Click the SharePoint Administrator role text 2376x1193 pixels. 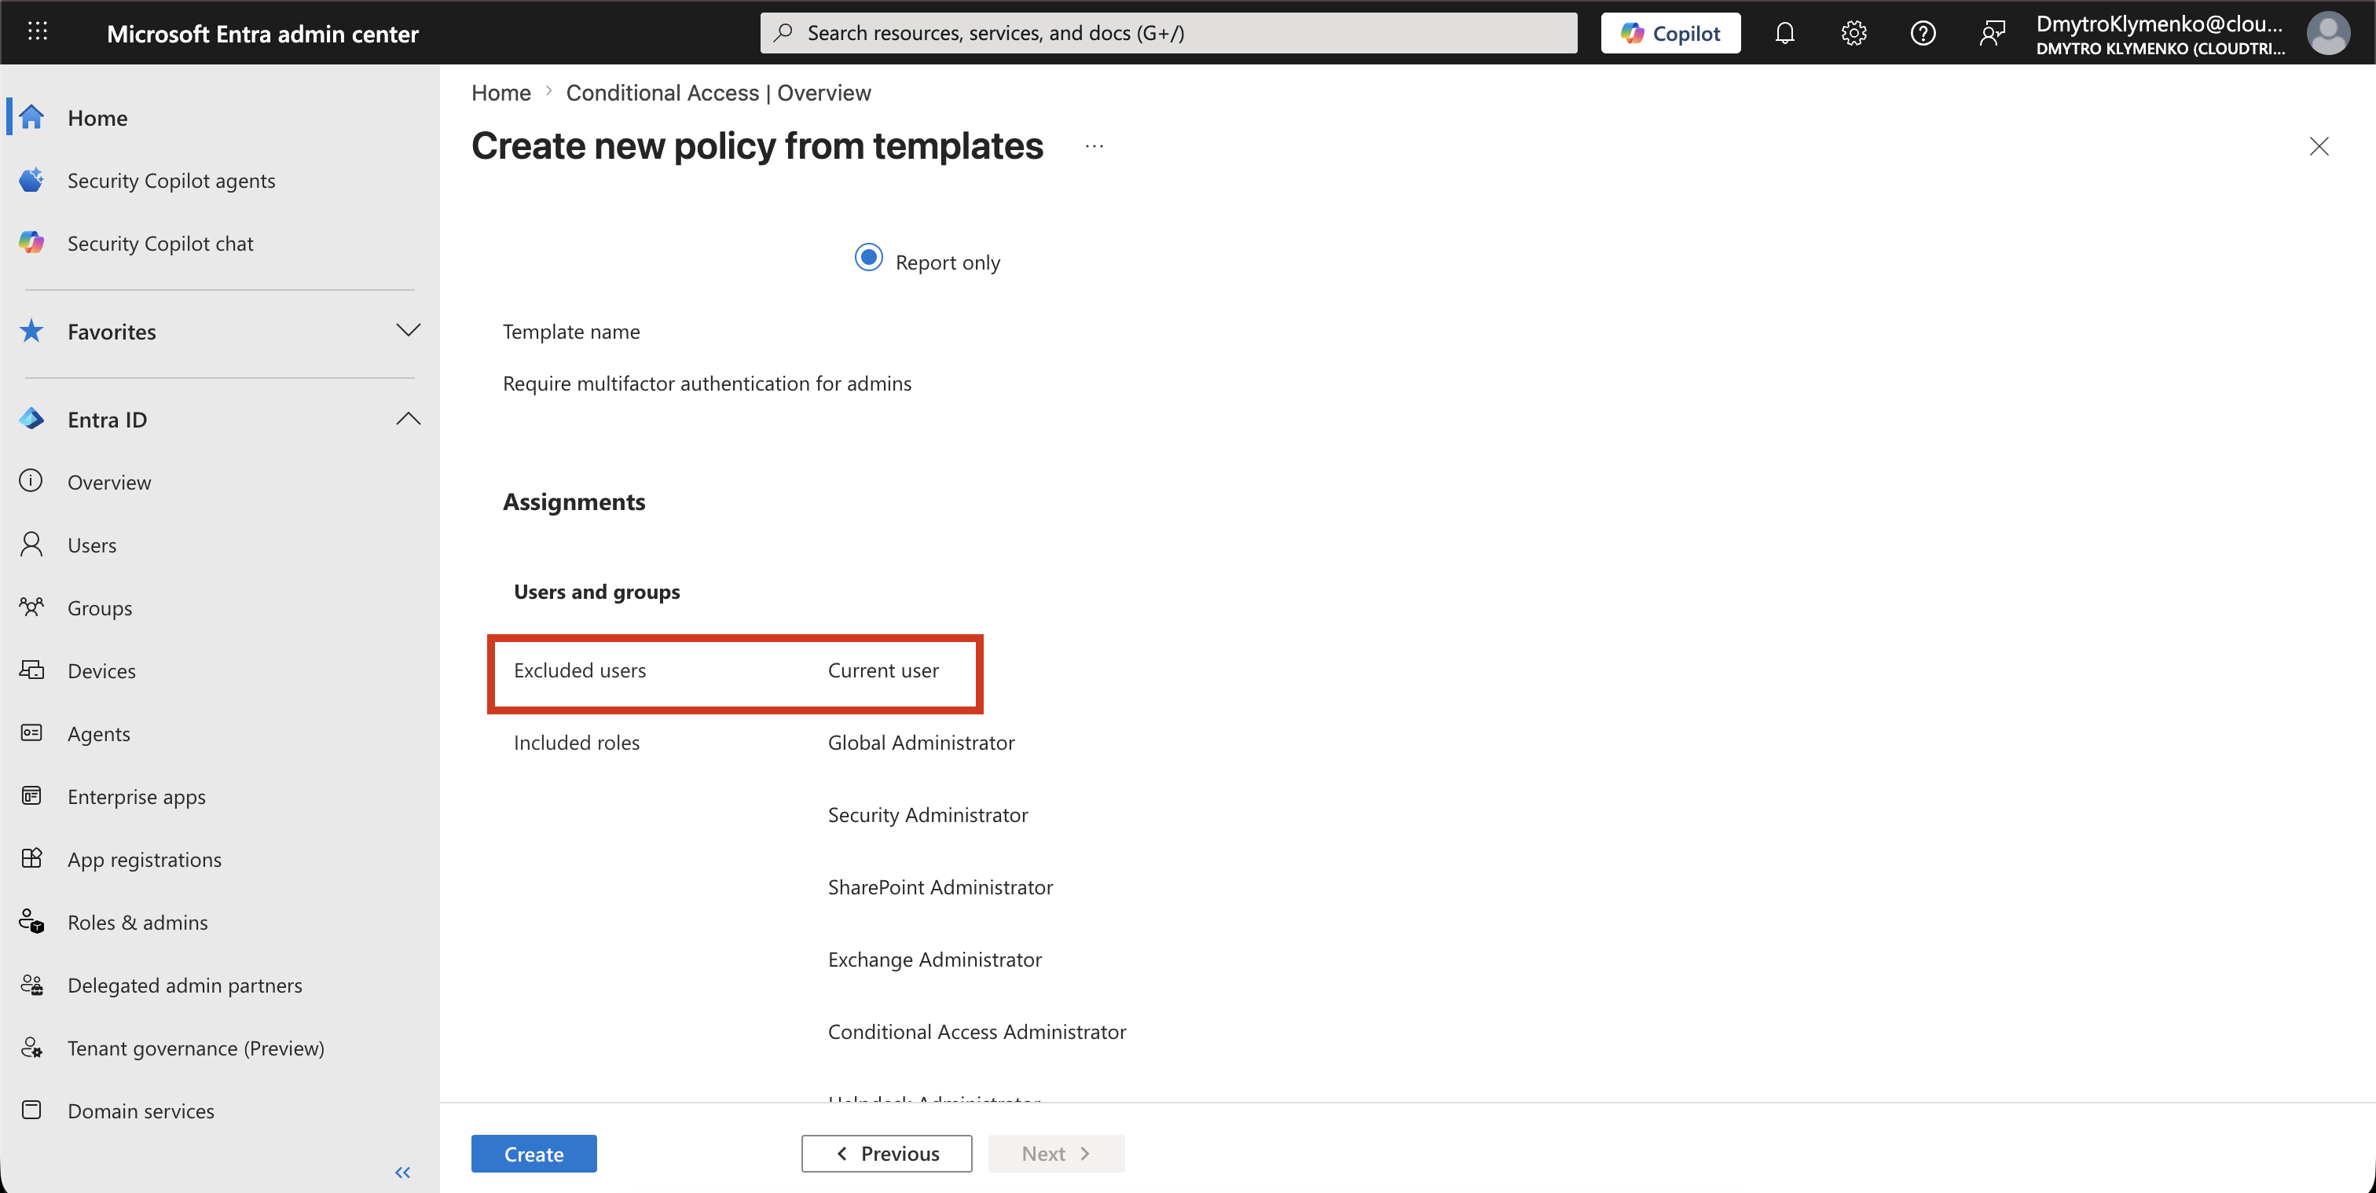(x=940, y=886)
